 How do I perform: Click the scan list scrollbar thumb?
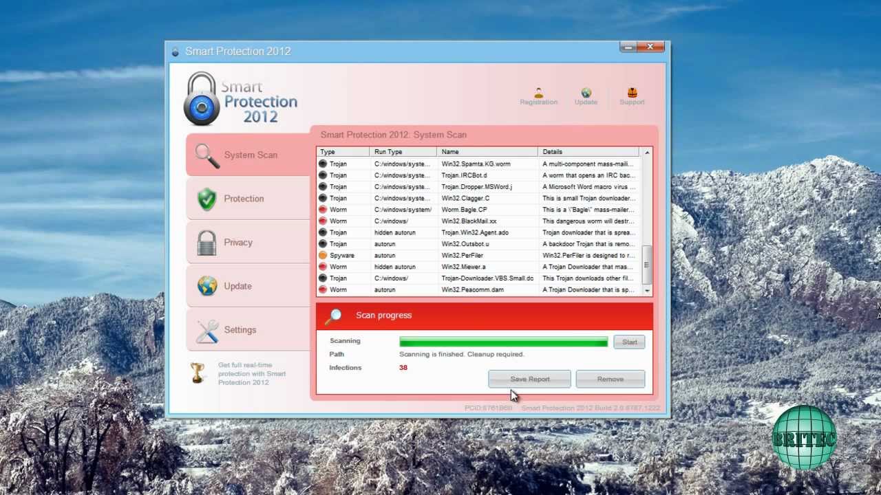[x=646, y=265]
